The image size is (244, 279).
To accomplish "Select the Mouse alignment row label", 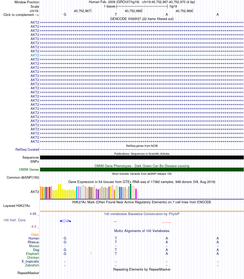I will [34, 246].
